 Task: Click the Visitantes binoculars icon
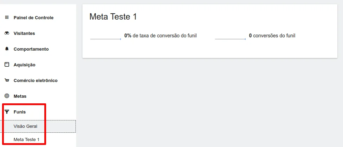(7, 33)
